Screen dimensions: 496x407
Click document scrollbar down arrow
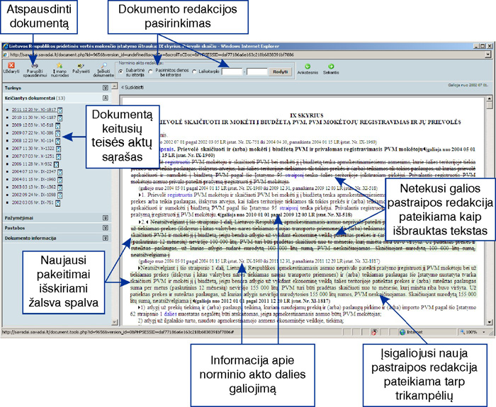[490, 322]
